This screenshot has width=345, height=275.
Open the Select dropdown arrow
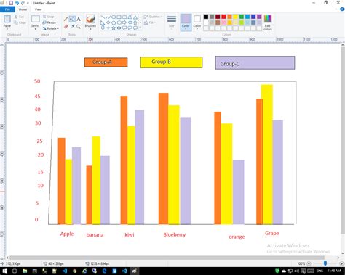[36, 29]
